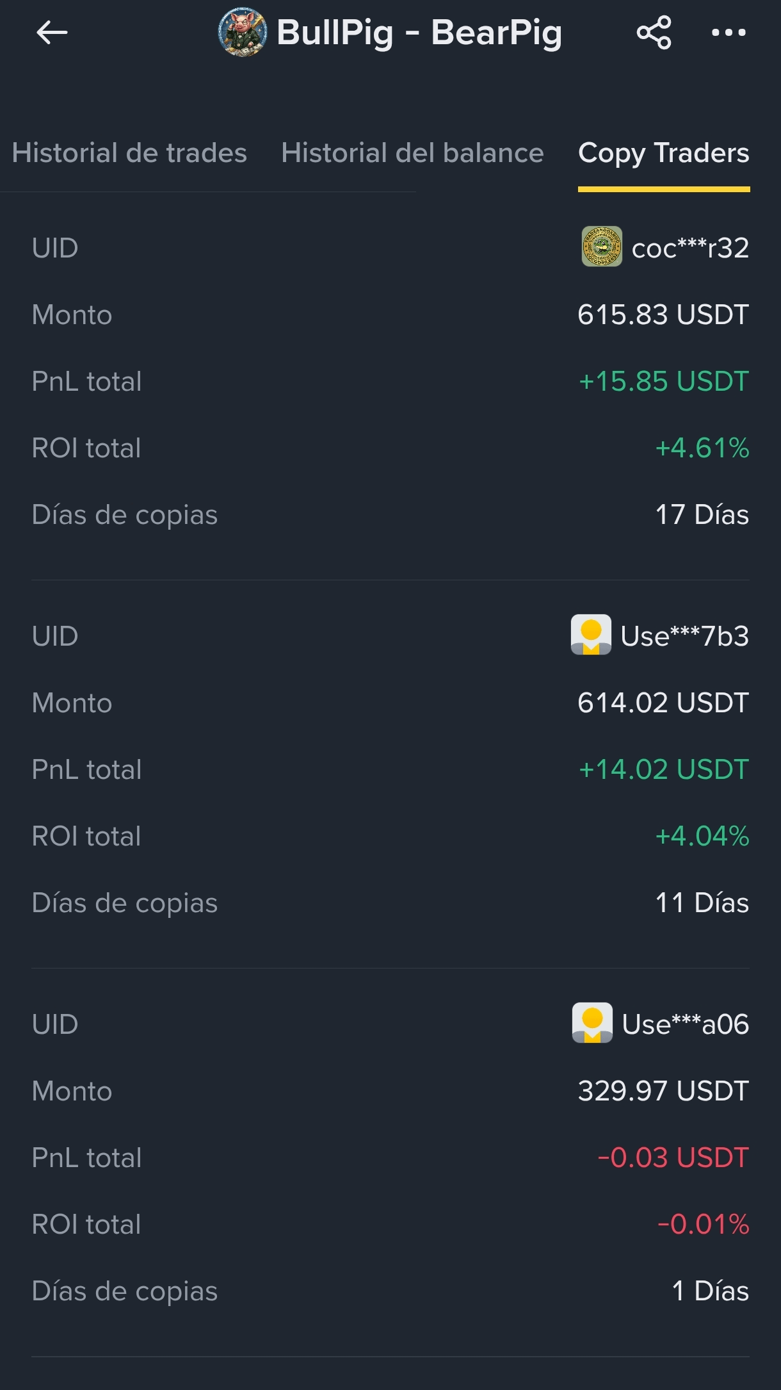Tap the +4.04% ROI value

tap(702, 836)
